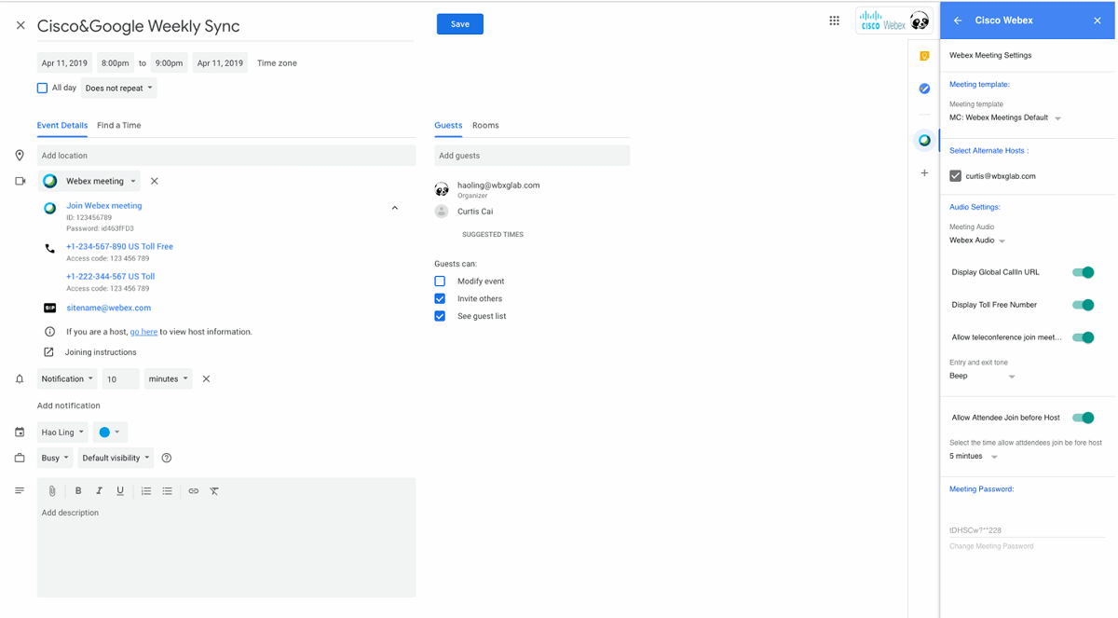
Task: Collapse the Webex meeting details section
Action: (394, 207)
